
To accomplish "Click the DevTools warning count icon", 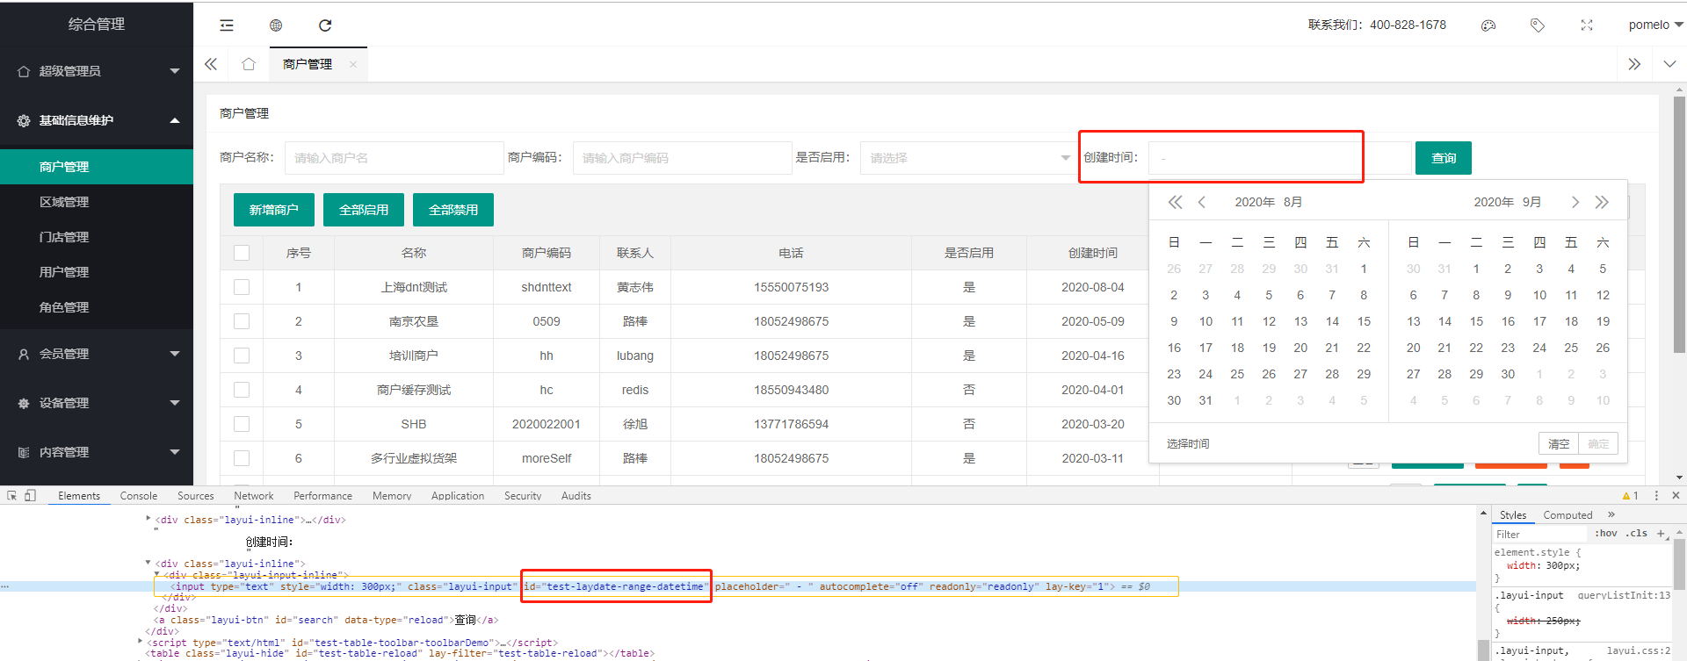I will 1631,496.
